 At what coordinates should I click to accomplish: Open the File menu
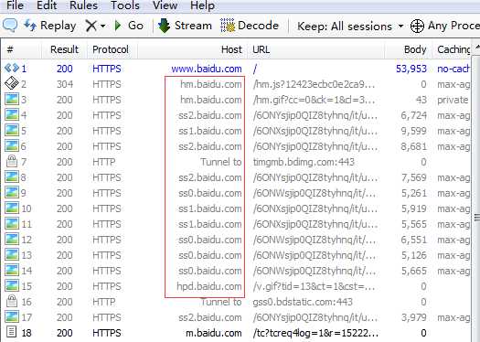pos(15,5)
